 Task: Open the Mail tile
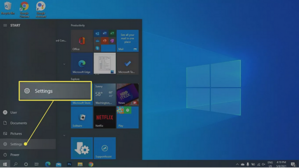[127, 41]
